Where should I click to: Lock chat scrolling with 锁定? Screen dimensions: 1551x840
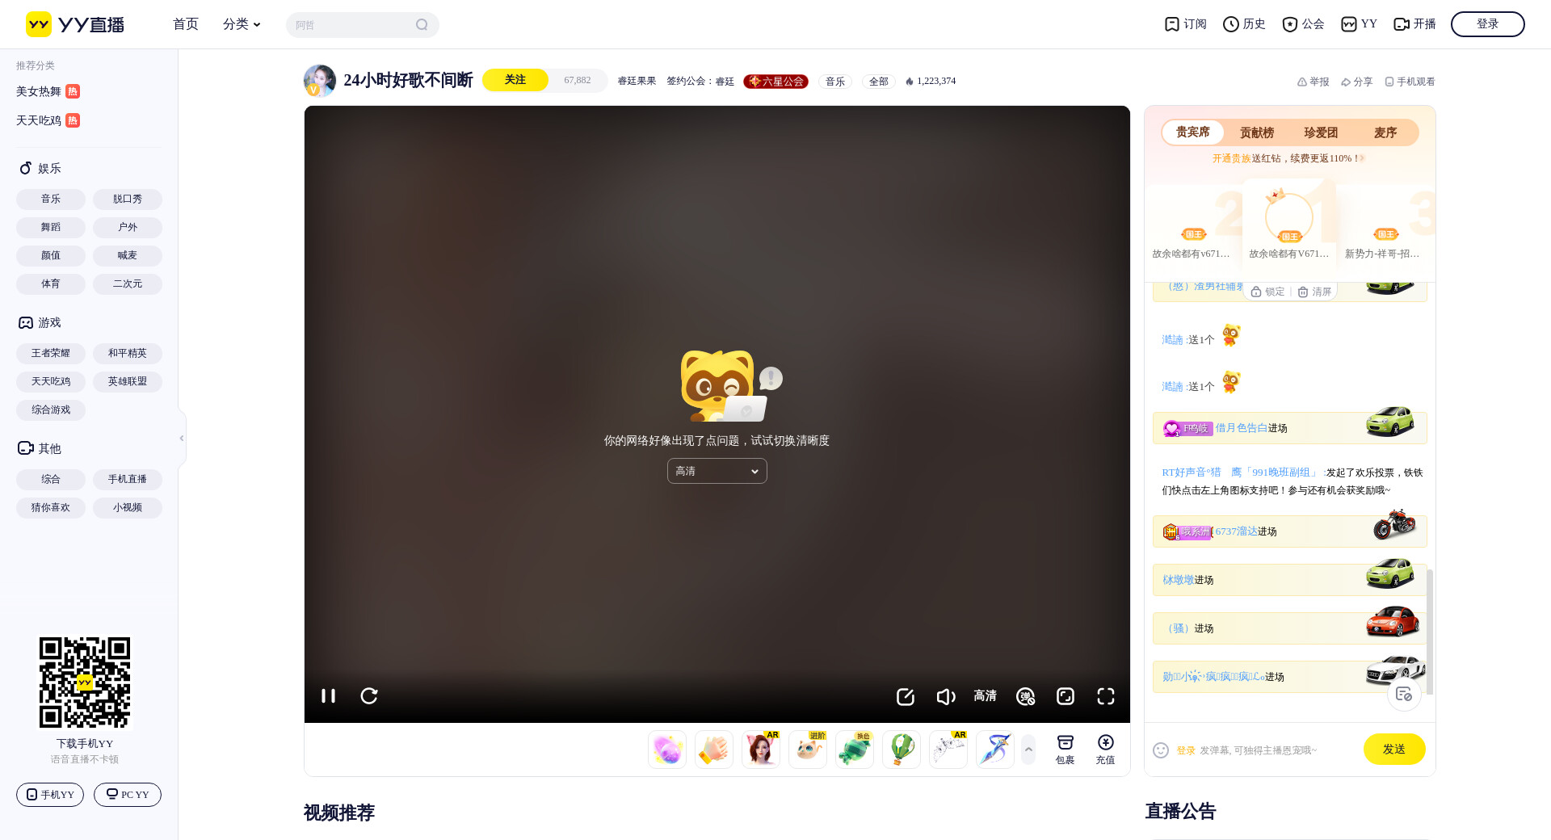point(1267,292)
